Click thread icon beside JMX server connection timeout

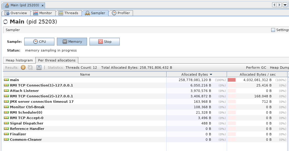point(6,101)
